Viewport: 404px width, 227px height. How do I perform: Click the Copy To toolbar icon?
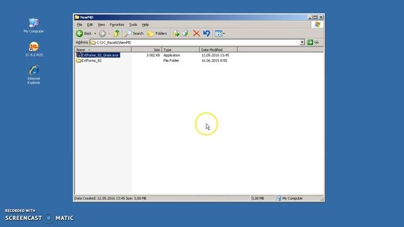pos(186,33)
